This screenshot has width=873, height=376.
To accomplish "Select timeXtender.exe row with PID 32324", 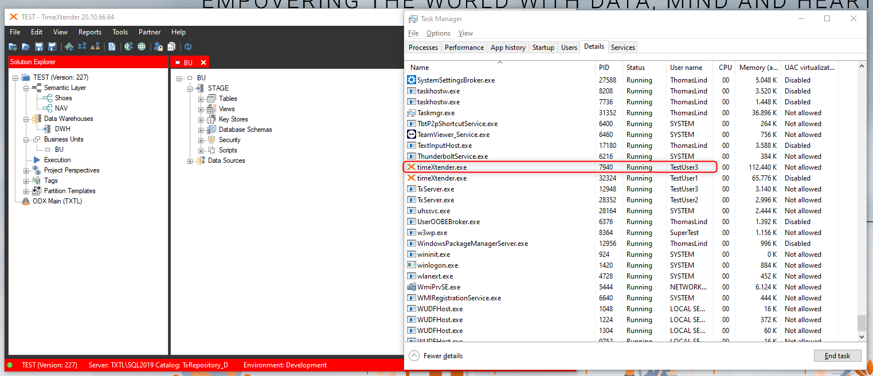I will 631,178.
